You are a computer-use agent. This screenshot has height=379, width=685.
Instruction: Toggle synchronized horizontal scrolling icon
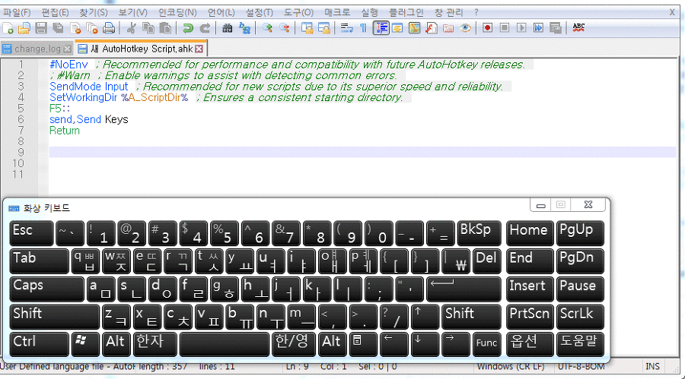pos(324,28)
